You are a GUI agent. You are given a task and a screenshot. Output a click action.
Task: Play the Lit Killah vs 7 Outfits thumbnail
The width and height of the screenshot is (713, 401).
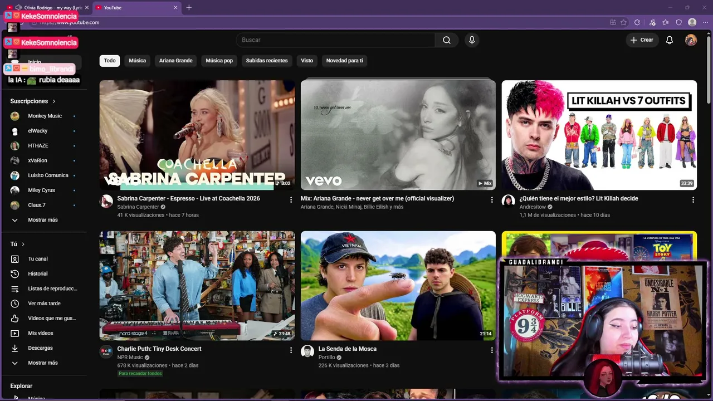coord(599,135)
